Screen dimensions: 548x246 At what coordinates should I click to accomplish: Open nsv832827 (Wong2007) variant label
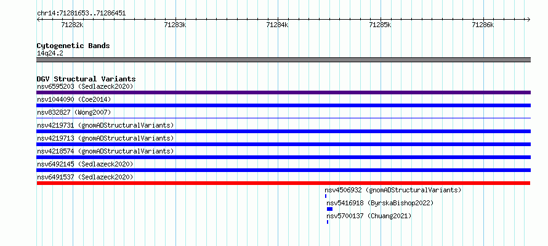point(74,112)
